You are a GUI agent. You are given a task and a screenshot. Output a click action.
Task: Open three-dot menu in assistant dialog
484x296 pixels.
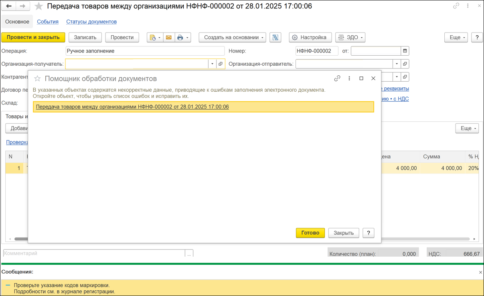(x=349, y=79)
